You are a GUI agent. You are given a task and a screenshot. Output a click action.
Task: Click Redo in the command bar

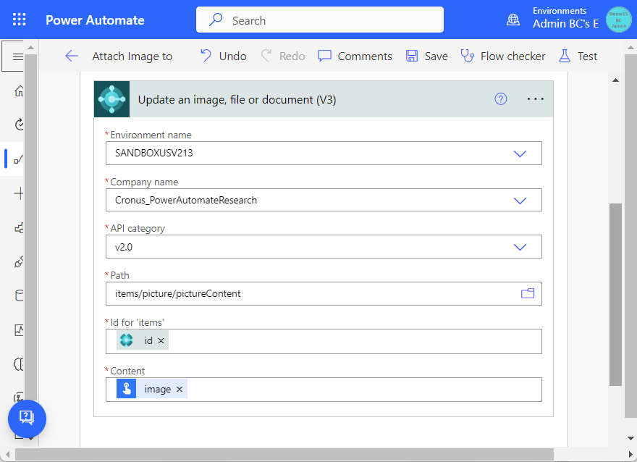pyautogui.click(x=283, y=56)
